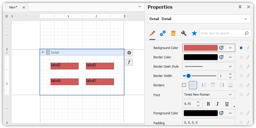
Task: Toggle bold font style
Action: click(x=208, y=104)
